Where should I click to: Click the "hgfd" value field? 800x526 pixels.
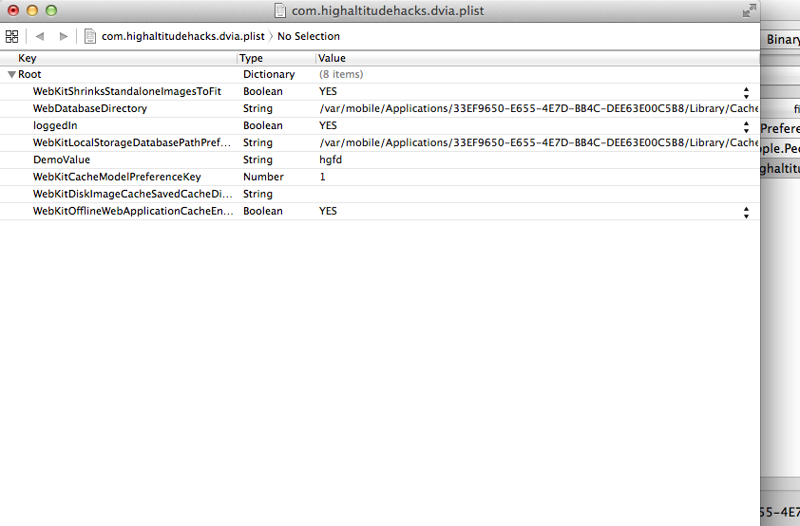(331, 160)
